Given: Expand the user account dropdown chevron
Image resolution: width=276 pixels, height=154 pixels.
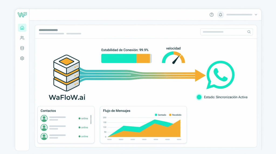Looking at the screenshot, I should pos(256,15).
